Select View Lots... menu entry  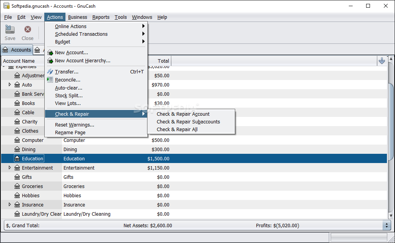point(96,103)
